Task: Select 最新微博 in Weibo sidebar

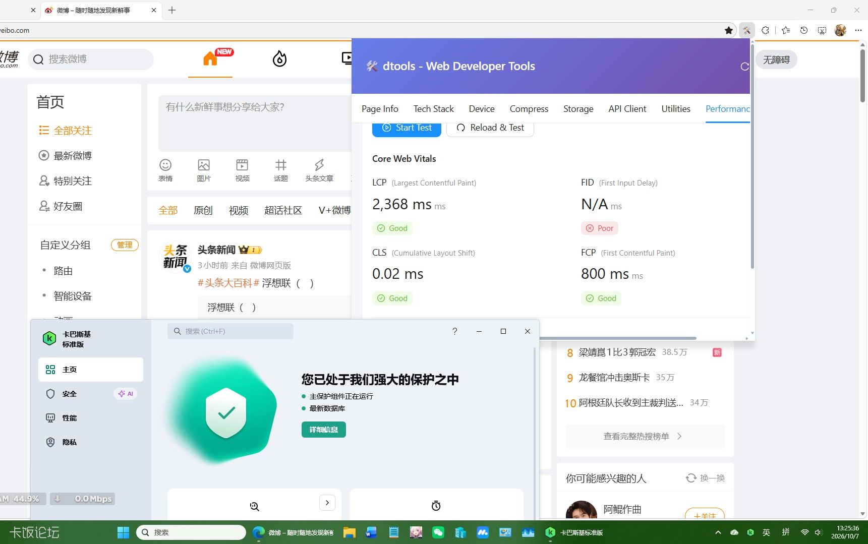Action: pos(66,156)
